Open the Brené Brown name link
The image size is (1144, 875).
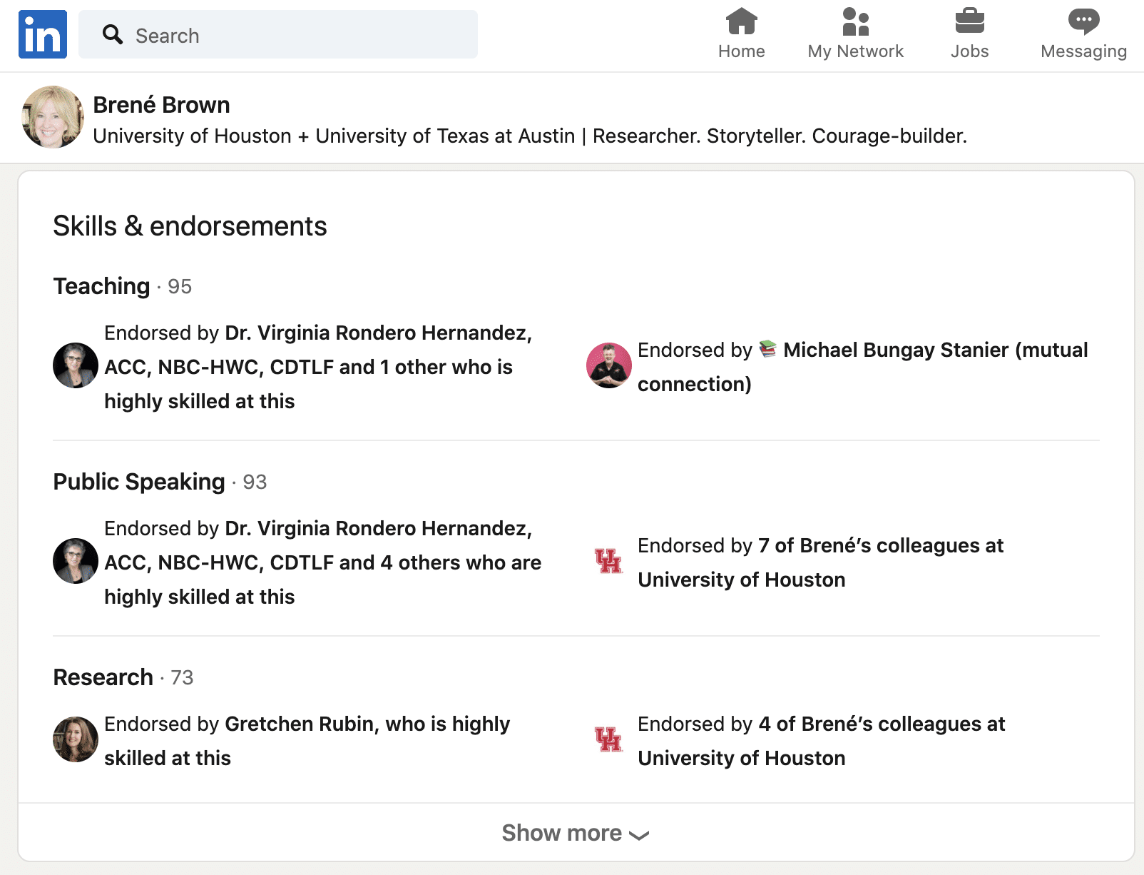pyautogui.click(x=161, y=105)
